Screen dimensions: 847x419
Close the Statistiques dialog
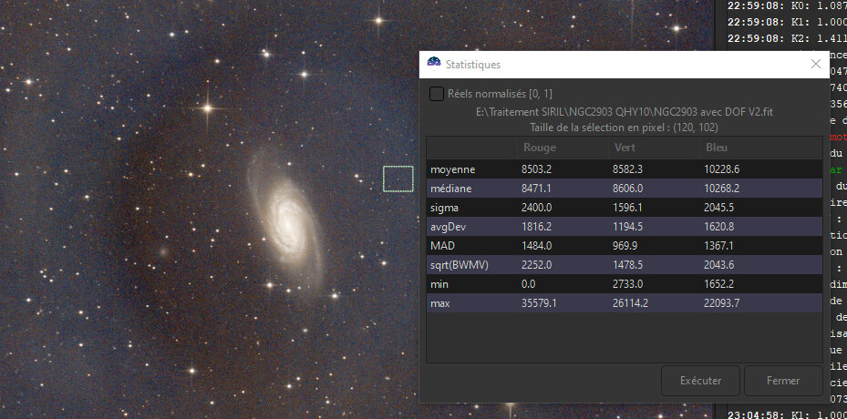[x=816, y=65]
